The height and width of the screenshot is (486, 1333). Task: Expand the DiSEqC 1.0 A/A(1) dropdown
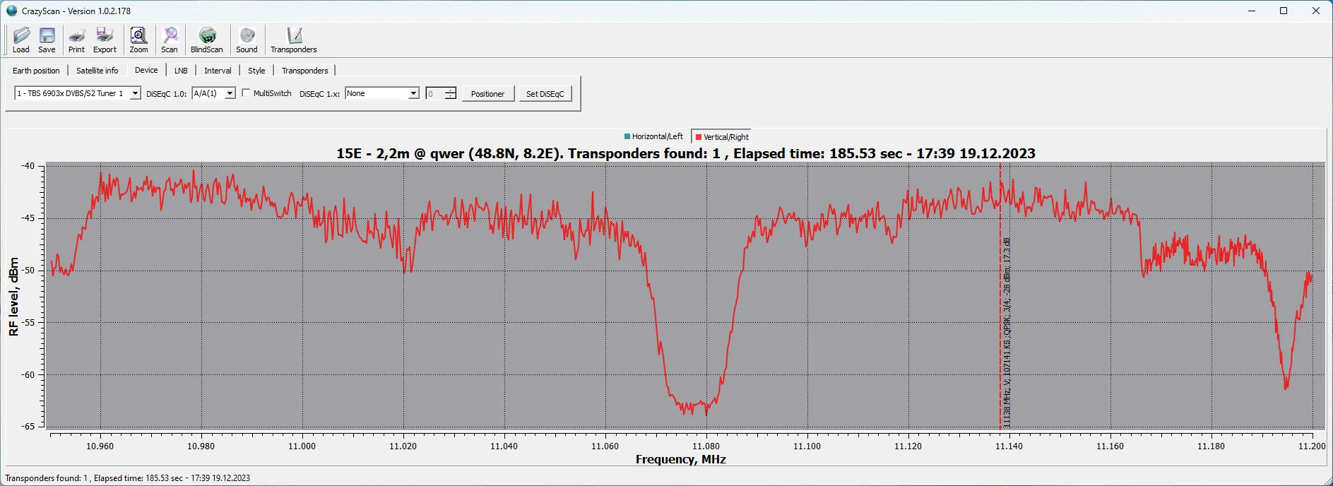(x=230, y=93)
